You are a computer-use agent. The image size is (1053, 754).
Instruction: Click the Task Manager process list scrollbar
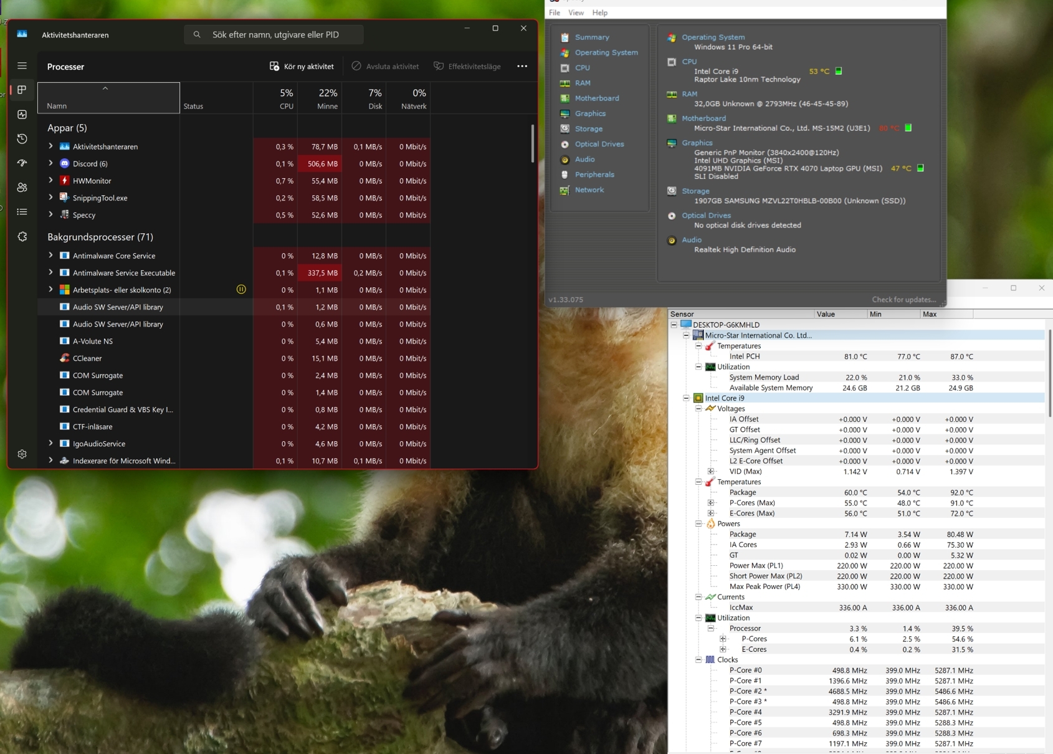pos(532,143)
